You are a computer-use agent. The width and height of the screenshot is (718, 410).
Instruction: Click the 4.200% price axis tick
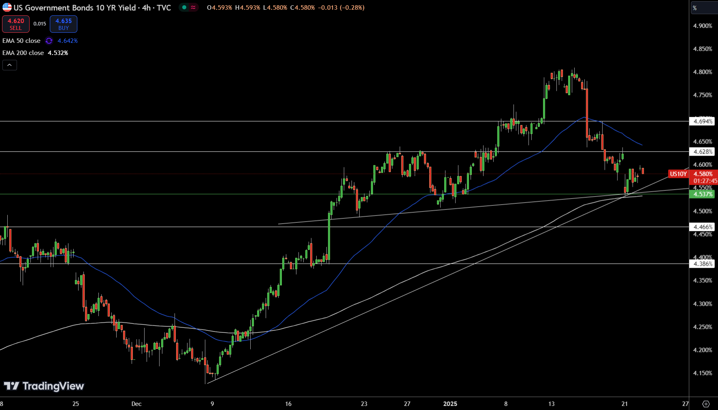tap(703, 350)
